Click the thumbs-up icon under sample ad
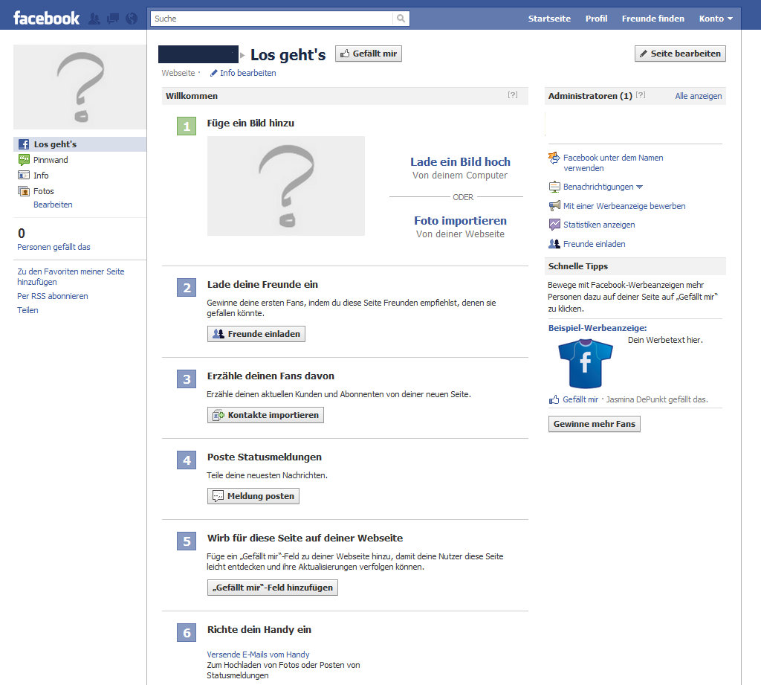This screenshot has height=685, width=761. (554, 399)
